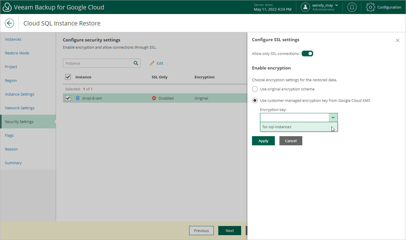406x240 pixels.
Task: Open the Restore Mode step
Action: [x=17, y=53]
